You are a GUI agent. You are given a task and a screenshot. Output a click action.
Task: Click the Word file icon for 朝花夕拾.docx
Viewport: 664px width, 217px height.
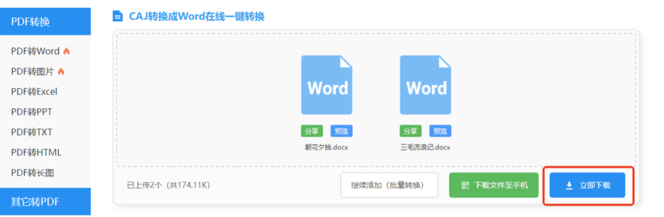coord(327,85)
